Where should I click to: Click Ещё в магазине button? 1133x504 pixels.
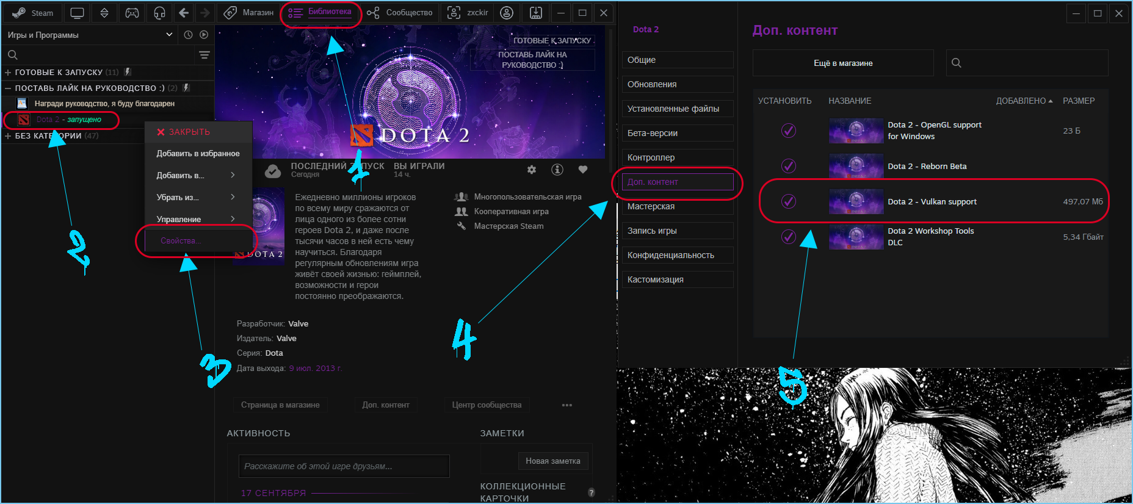(x=843, y=63)
